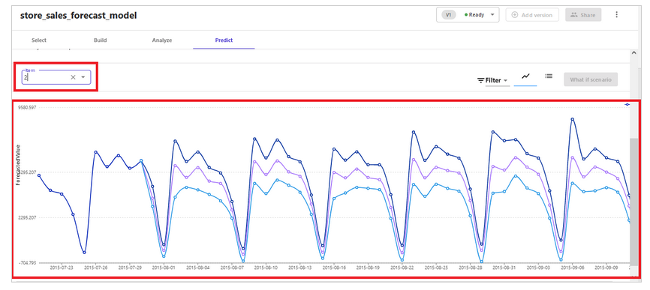Click the 2015-08-10 date label

click(266, 268)
